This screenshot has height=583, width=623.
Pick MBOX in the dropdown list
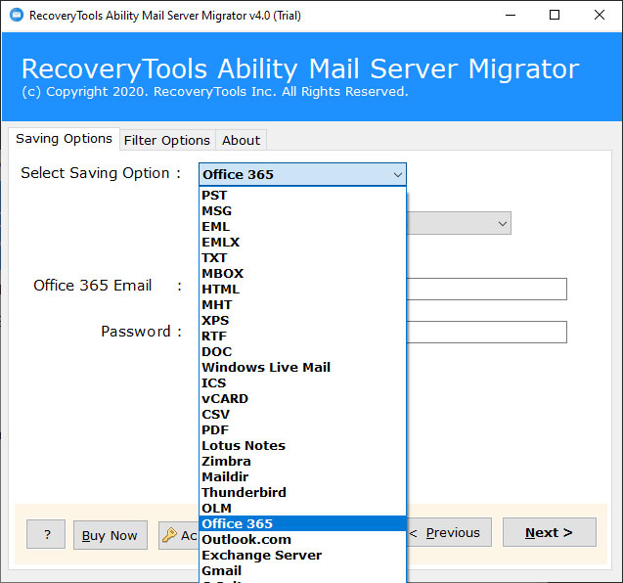(302, 274)
